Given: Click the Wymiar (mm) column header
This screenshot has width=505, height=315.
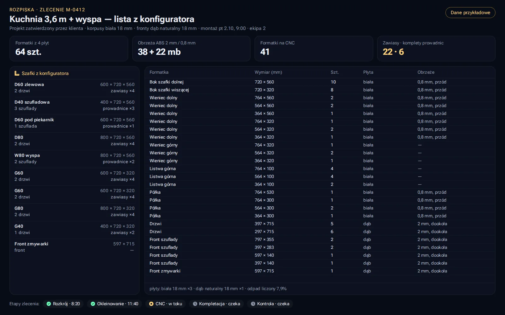Looking at the screenshot, I should [268, 72].
